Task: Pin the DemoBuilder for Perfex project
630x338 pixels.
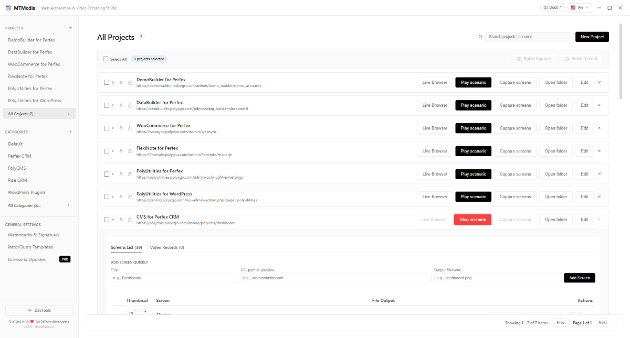Action: point(121,82)
